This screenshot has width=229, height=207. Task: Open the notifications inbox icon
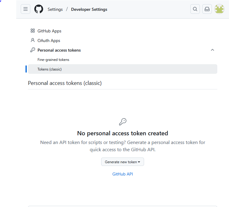[x=207, y=9]
